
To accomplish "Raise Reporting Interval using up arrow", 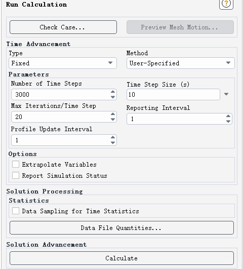I will tap(228, 116).
